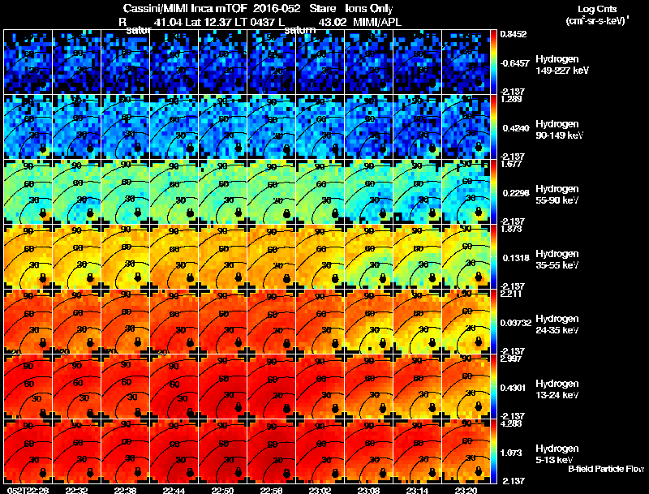Select the Hydrogen 149-227 keV panel at 22:50
This screenshot has width=649, height=494.
pos(222,62)
